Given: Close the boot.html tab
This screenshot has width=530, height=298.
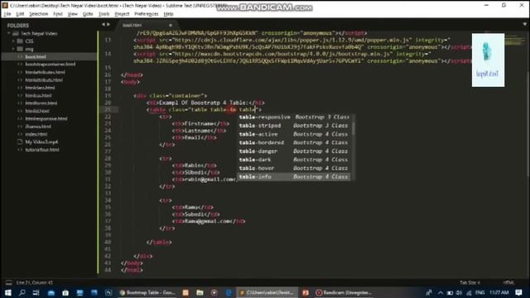Looking at the screenshot, I should (x=171, y=25).
